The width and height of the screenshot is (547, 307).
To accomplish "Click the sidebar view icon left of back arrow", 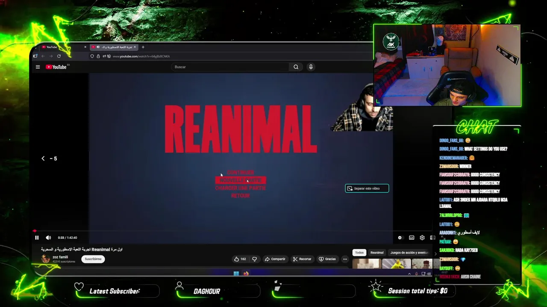I will pos(35,56).
